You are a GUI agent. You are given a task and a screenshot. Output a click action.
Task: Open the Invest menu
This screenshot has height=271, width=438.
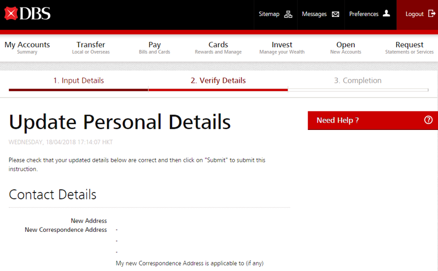282,48
